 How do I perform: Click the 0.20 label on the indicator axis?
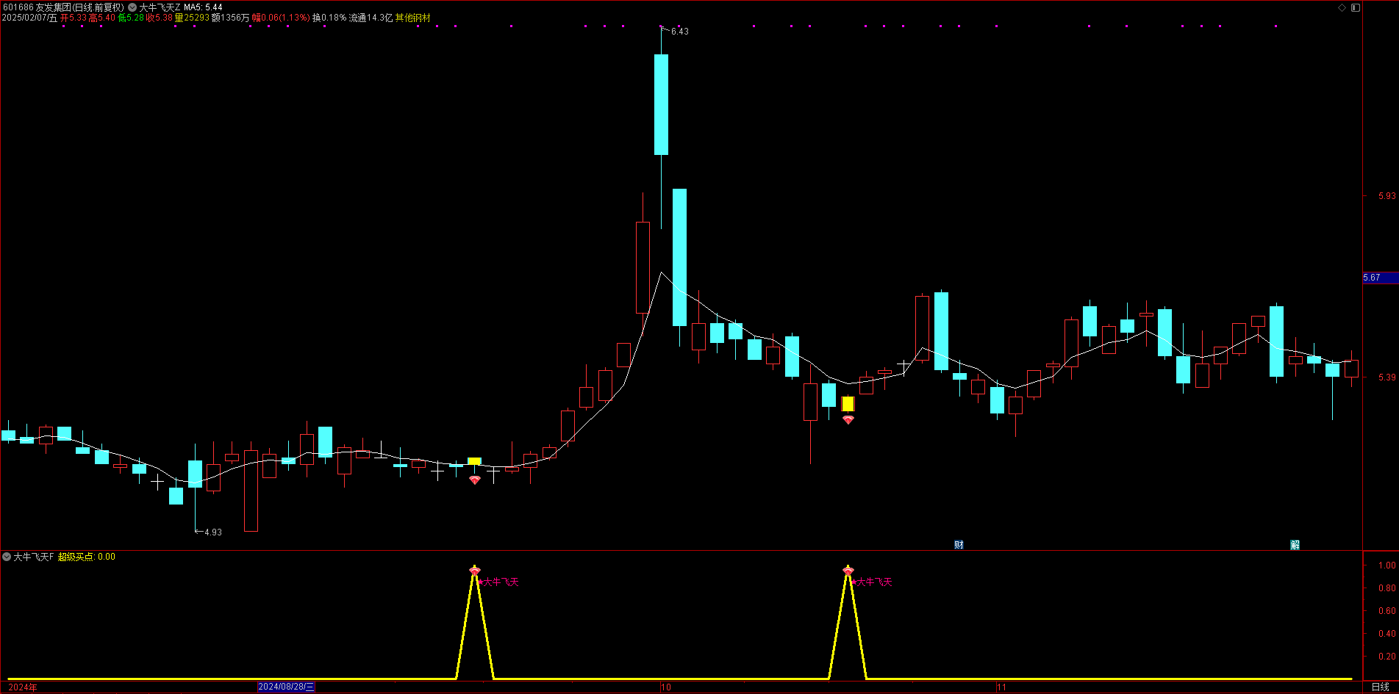1387,657
